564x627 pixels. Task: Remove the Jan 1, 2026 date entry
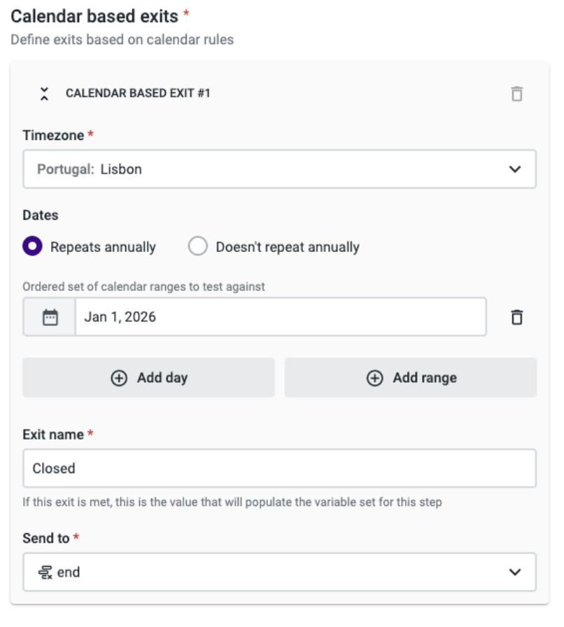tap(516, 317)
